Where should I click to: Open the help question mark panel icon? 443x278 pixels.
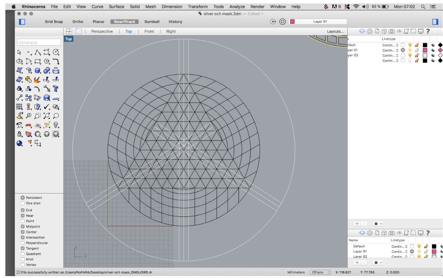tap(428, 31)
